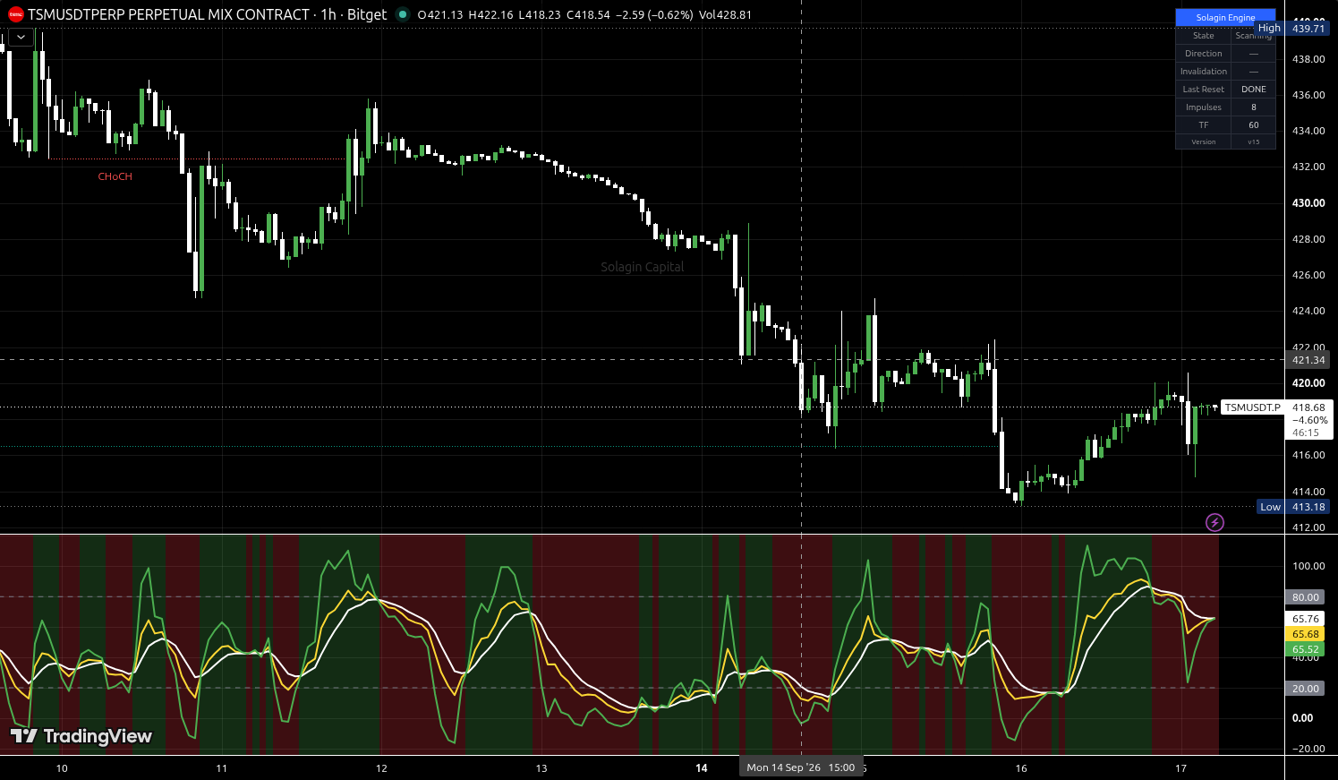1338x780 pixels.
Task: Click the C418.54 close value
Action: [x=588, y=14]
